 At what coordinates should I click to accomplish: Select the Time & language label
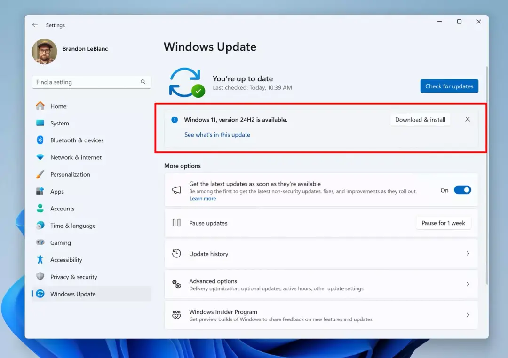pos(73,226)
